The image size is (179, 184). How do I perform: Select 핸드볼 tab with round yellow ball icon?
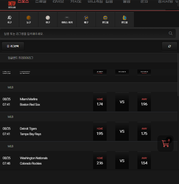coord(105,20)
